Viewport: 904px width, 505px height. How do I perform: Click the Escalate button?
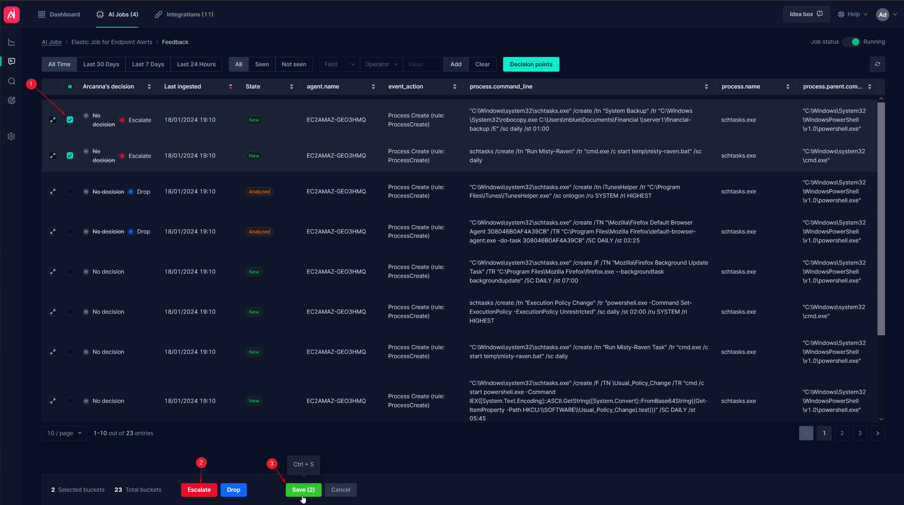(x=199, y=490)
